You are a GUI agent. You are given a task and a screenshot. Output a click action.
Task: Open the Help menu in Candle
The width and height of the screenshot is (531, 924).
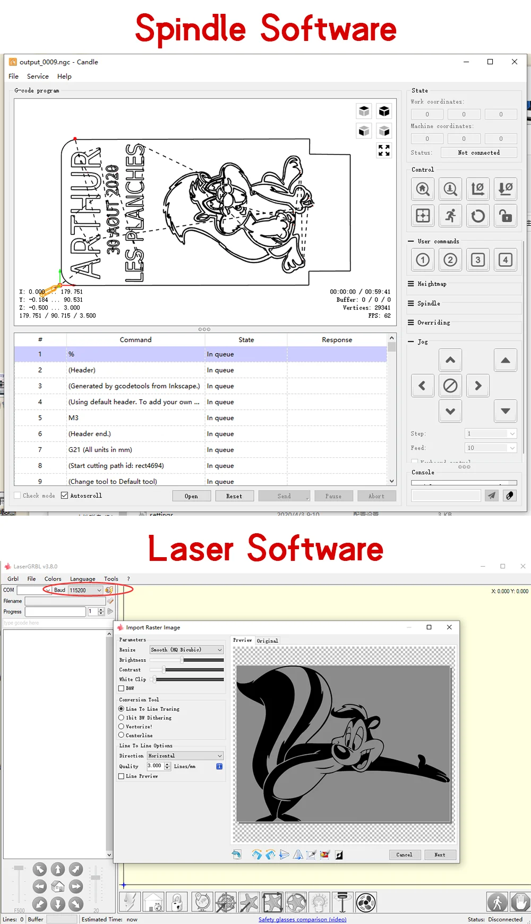(x=64, y=77)
